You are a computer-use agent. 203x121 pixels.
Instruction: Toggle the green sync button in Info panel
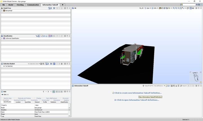pyautogui.click(x=54, y=92)
